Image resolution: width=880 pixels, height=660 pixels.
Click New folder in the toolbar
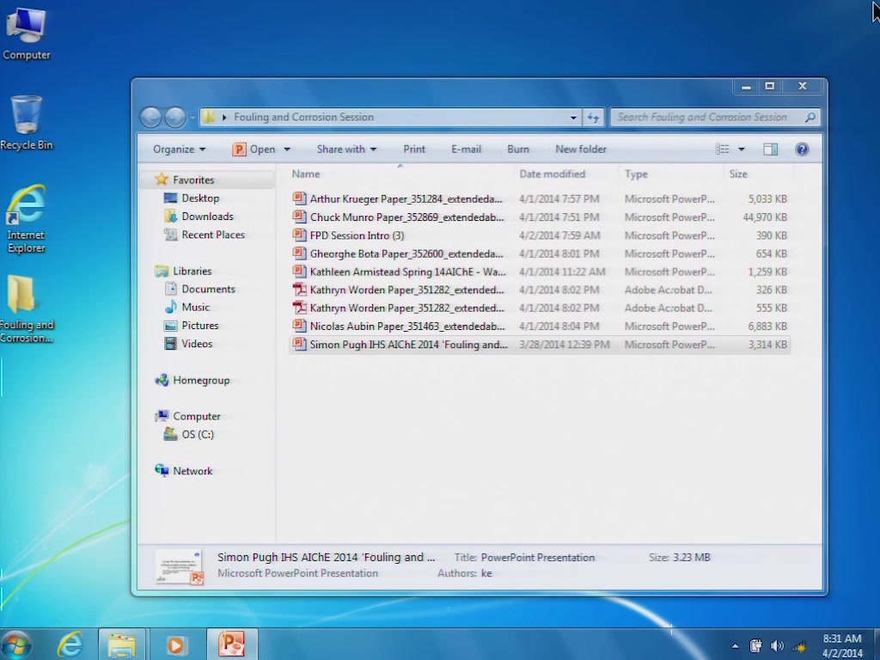pyautogui.click(x=581, y=150)
